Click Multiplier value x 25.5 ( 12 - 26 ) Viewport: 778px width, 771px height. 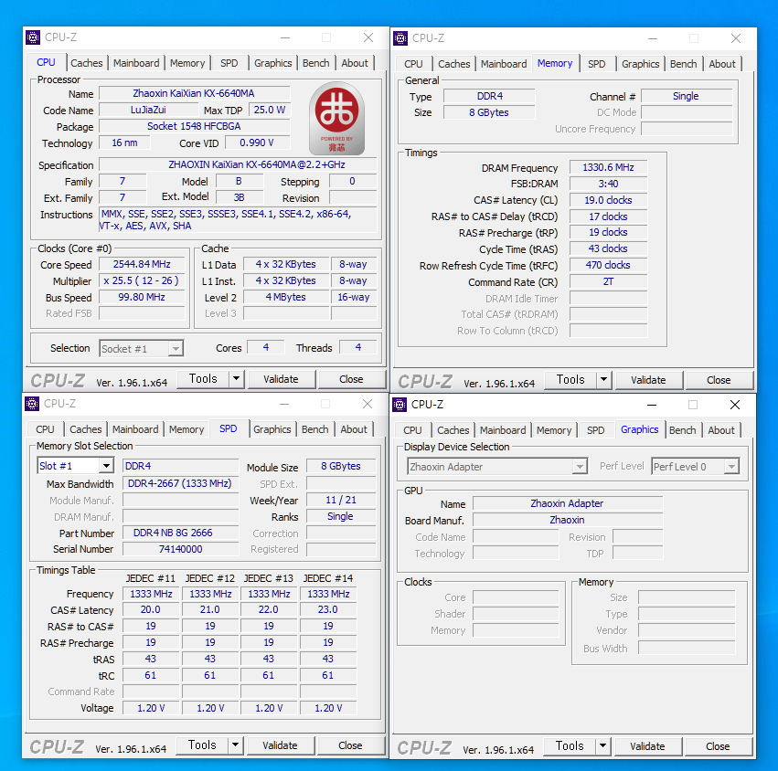tap(142, 280)
